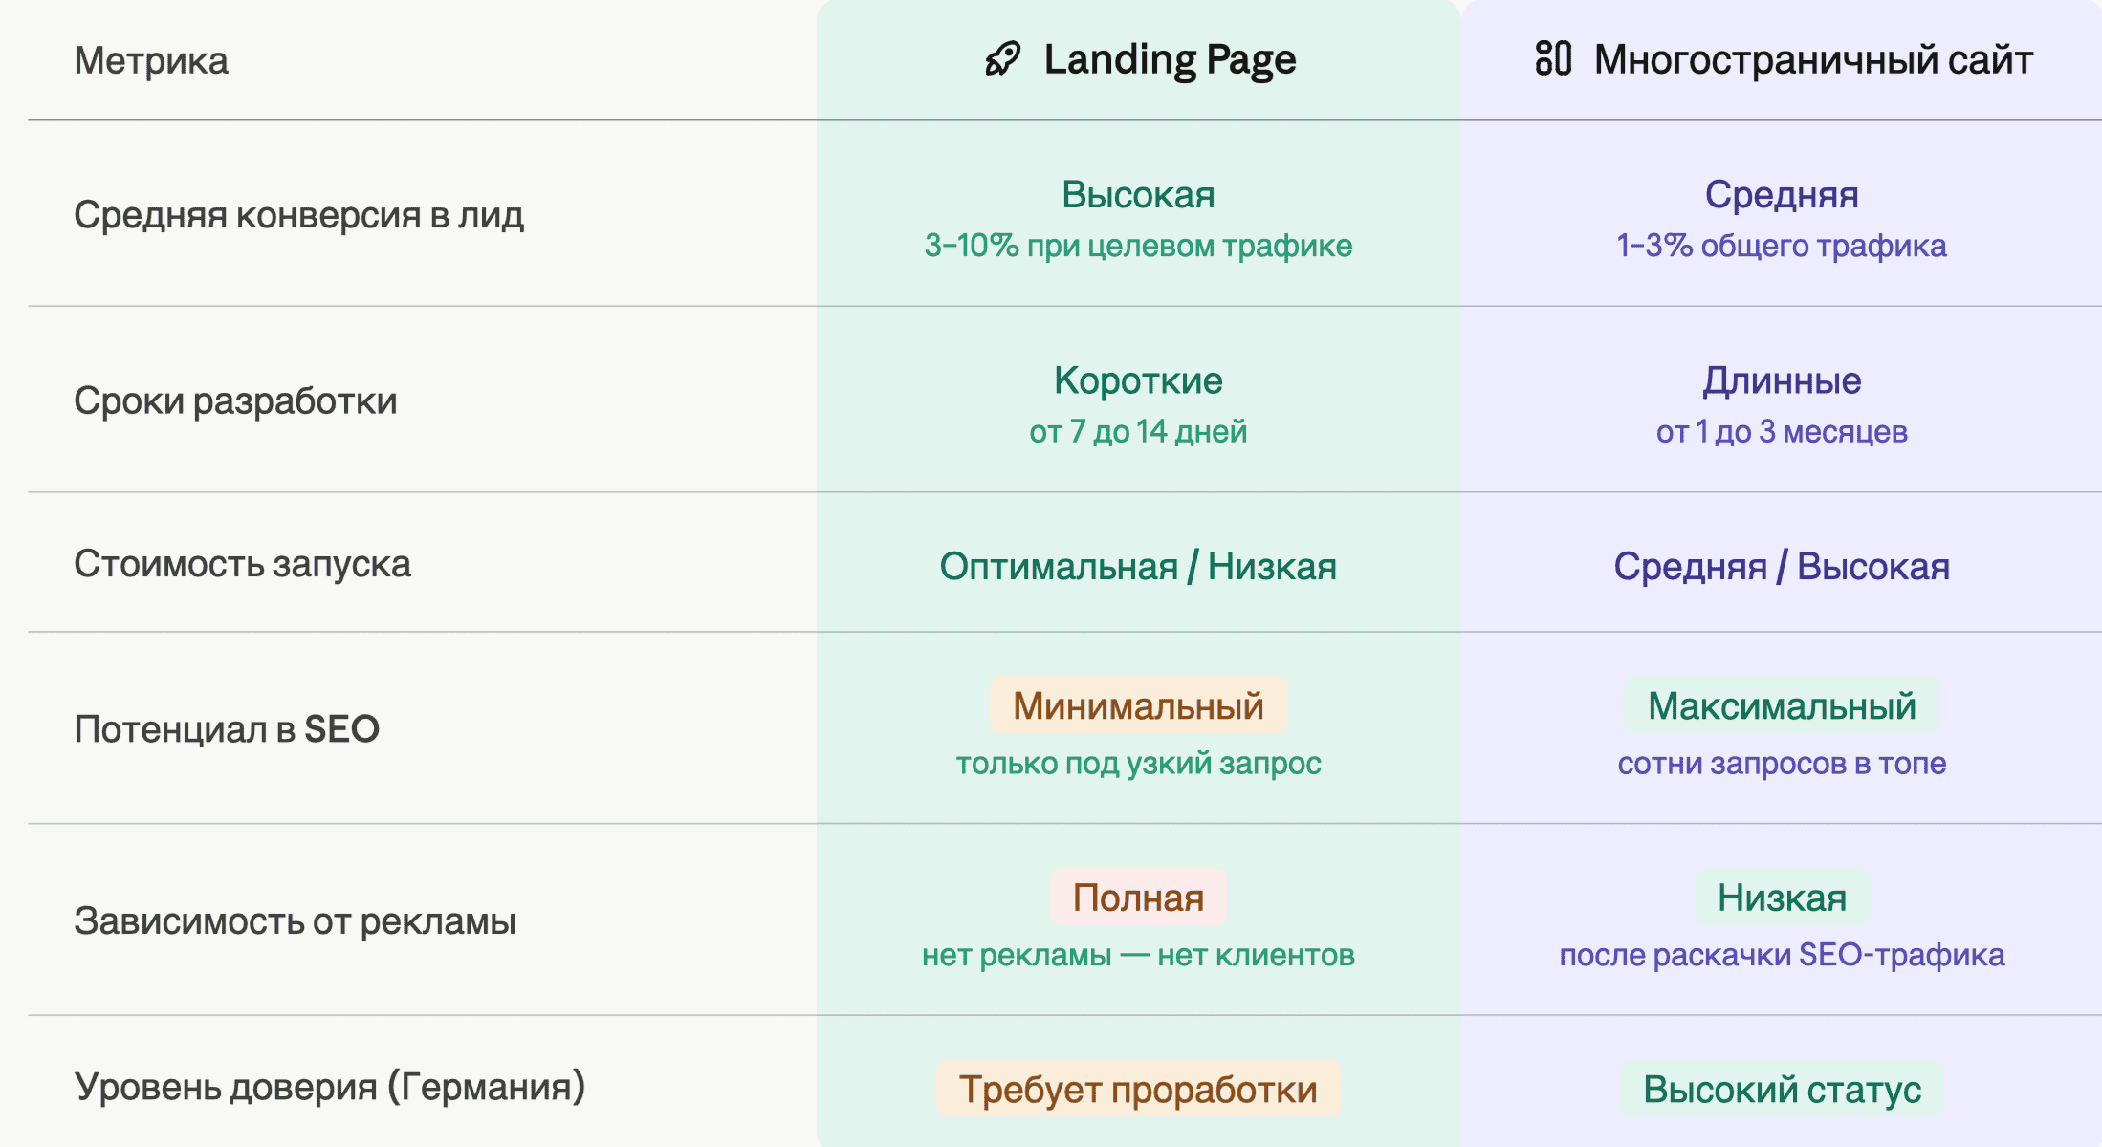Click the 'Средняя' conversion value
This screenshot has height=1147, width=2102.
(x=1782, y=195)
